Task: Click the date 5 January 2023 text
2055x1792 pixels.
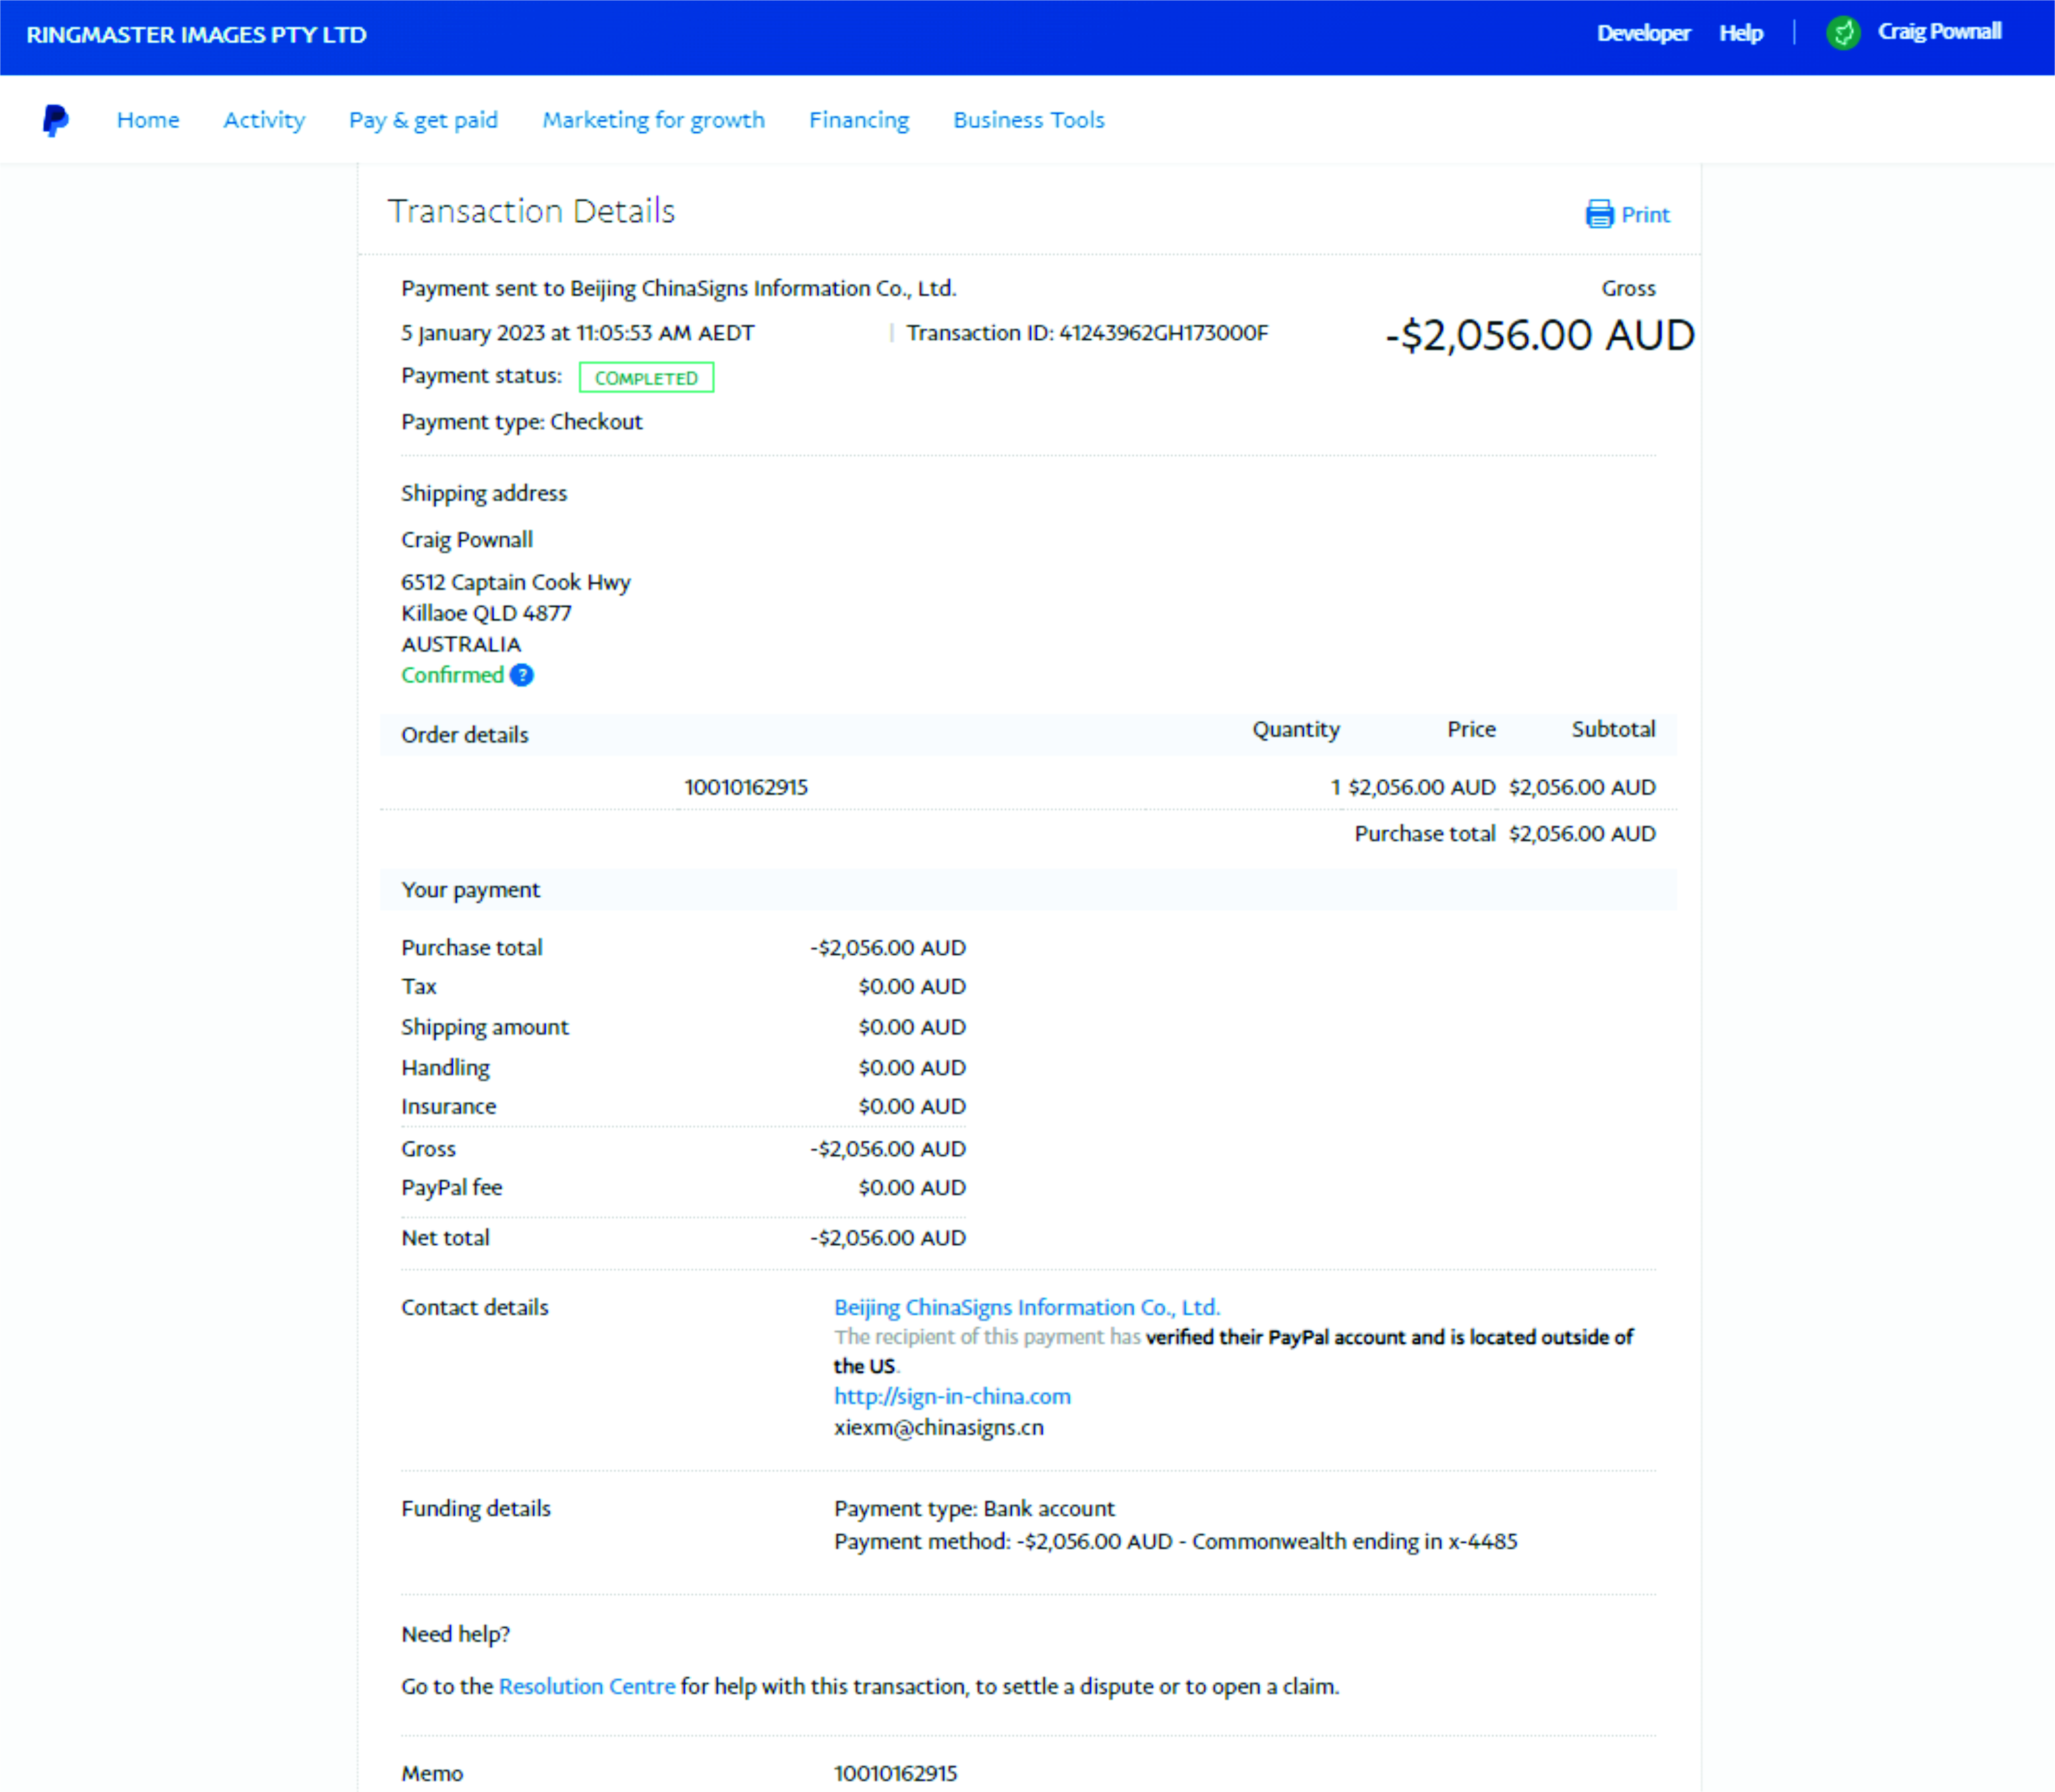Action: 577,333
